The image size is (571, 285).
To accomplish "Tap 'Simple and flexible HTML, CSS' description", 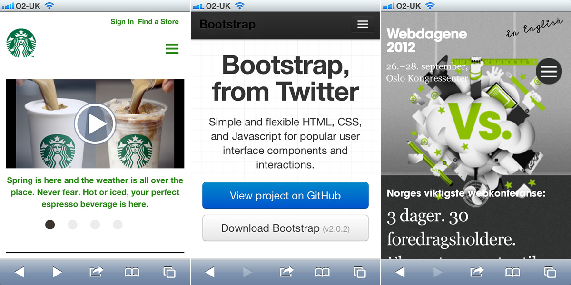I will click(x=285, y=143).
